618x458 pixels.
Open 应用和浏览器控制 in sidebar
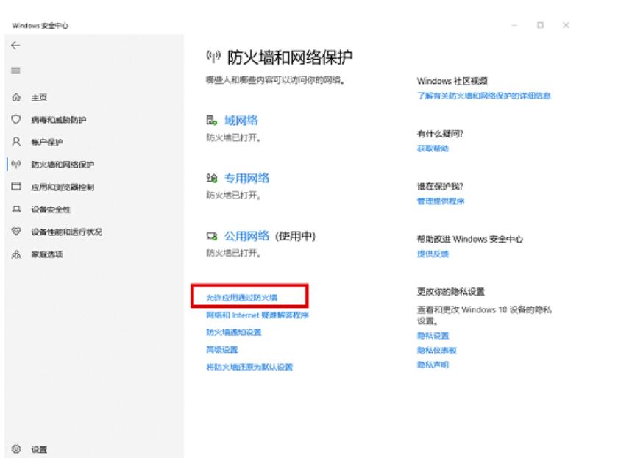click(x=63, y=187)
